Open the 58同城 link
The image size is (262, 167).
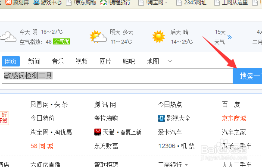click(42, 146)
